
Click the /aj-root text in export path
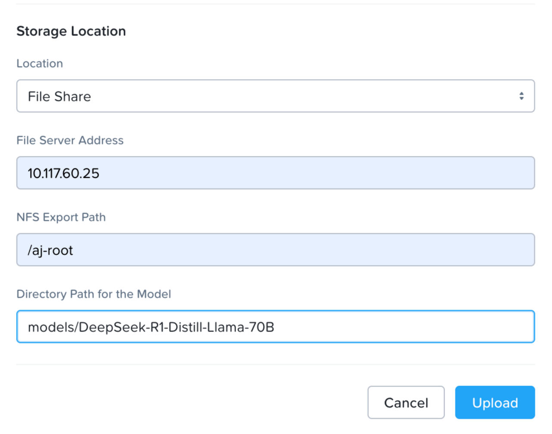[x=50, y=250]
